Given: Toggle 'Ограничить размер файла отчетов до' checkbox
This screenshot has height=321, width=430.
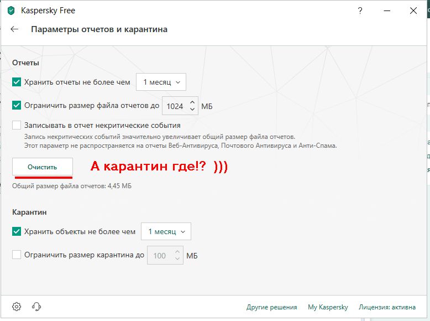Looking at the screenshot, I should point(17,105).
